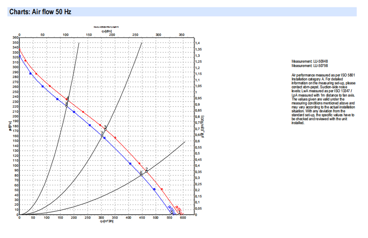Click the '450' tick on the bottom axis
The width and height of the screenshot is (368, 238).
142,217
